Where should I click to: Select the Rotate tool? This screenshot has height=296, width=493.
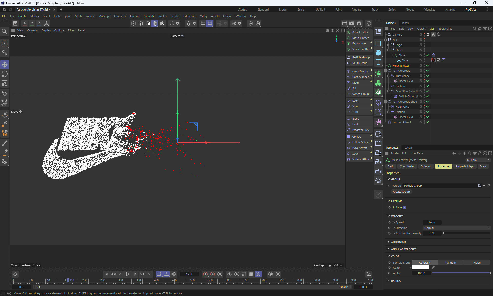coord(5,74)
